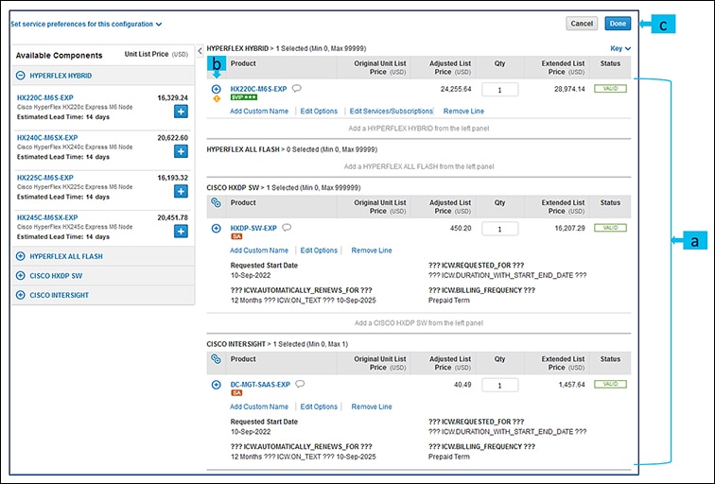Click 'Add a HYPERFLEX ALL FLASH from the left panel' text
The image size is (715, 484).
click(419, 166)
